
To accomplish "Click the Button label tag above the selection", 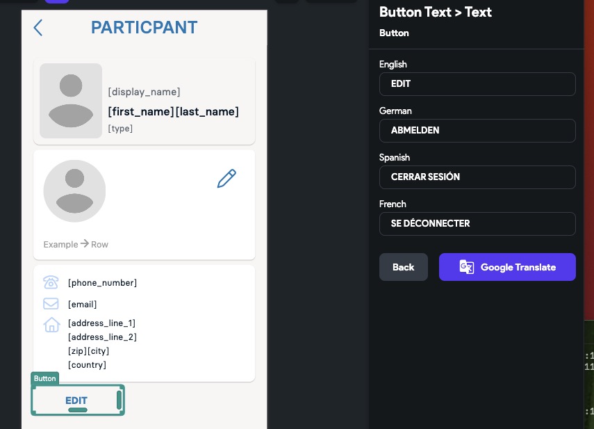I will point(44,378).
